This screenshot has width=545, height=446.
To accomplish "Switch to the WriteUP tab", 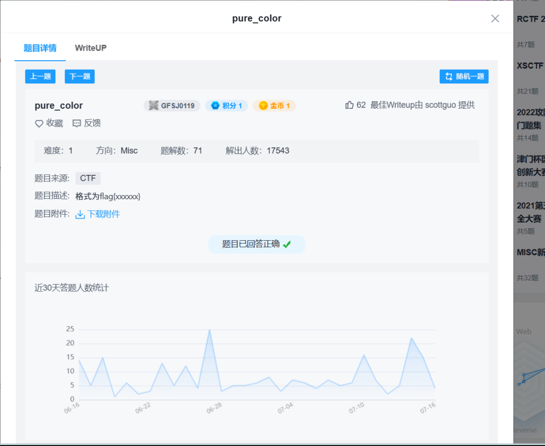I will pos(90,48).
